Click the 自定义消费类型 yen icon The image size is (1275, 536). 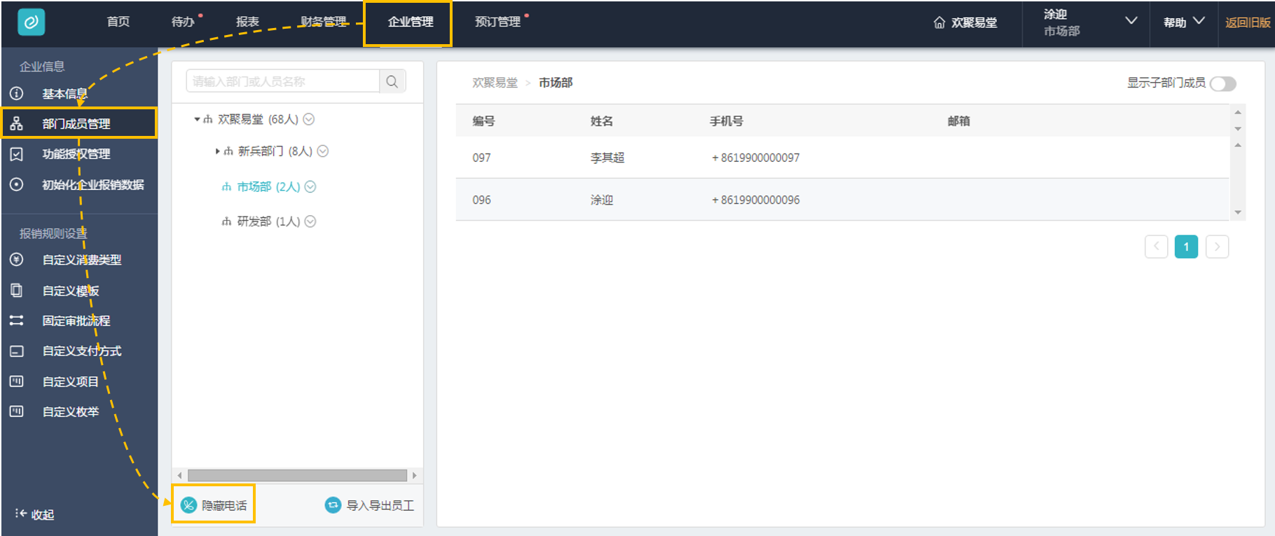click(17, 259)
